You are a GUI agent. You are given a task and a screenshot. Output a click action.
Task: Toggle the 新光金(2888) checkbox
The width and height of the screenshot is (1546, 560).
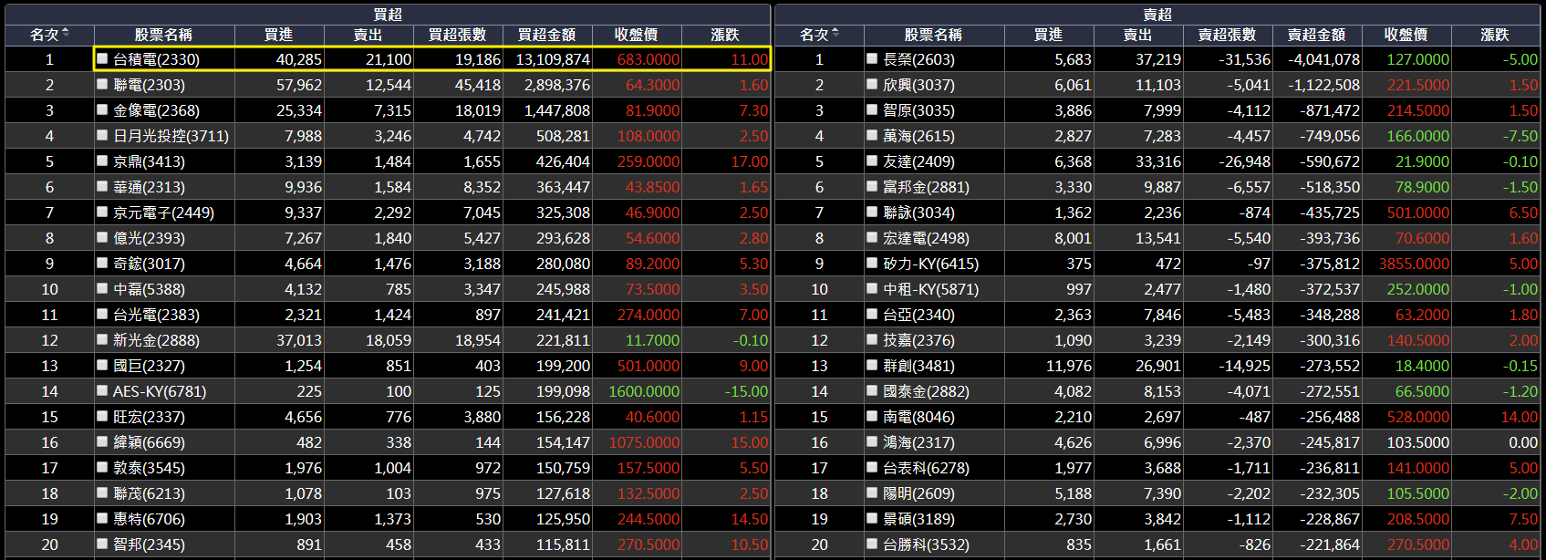click(x=102, y=339)
